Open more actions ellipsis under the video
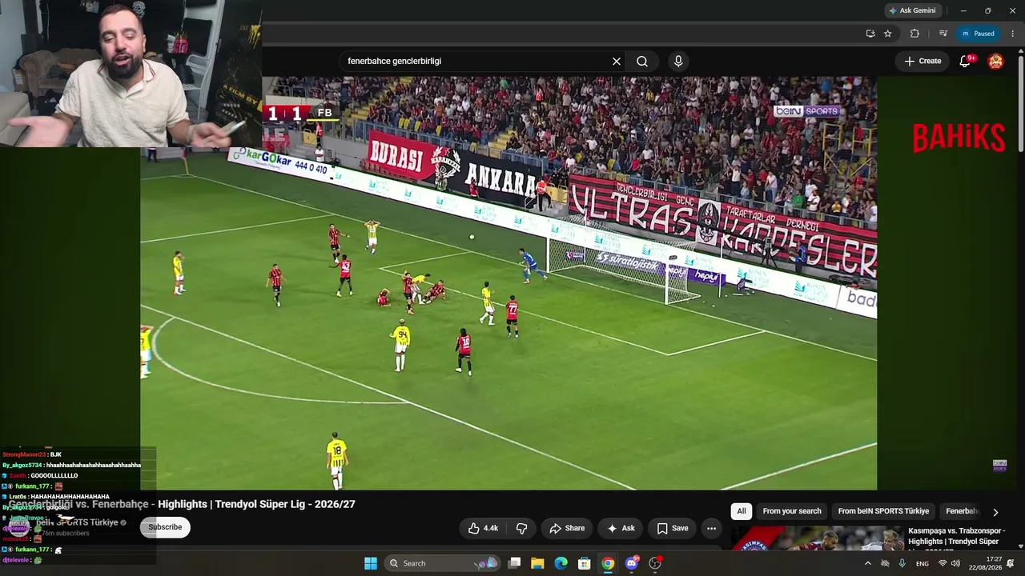 [711, 528]
